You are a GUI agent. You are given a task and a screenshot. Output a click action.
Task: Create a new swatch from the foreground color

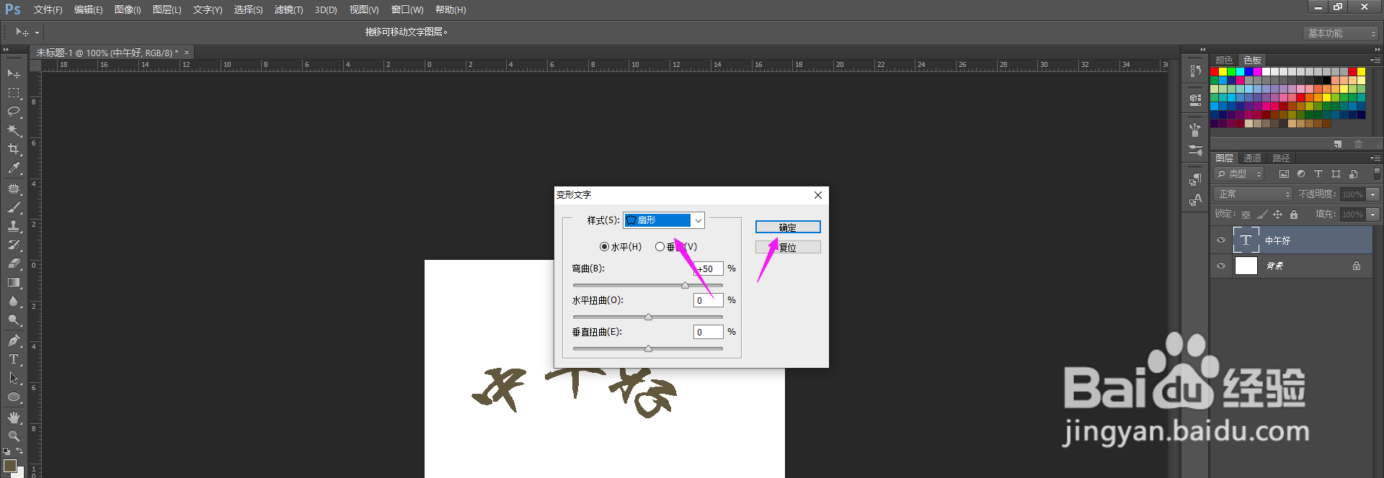(1338, 144)
